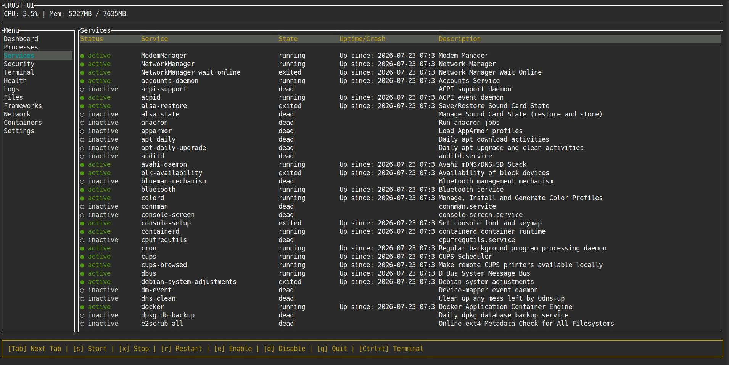Click the green status dot for cron
The image size is (729, 365).
click(x=82, y=249)
